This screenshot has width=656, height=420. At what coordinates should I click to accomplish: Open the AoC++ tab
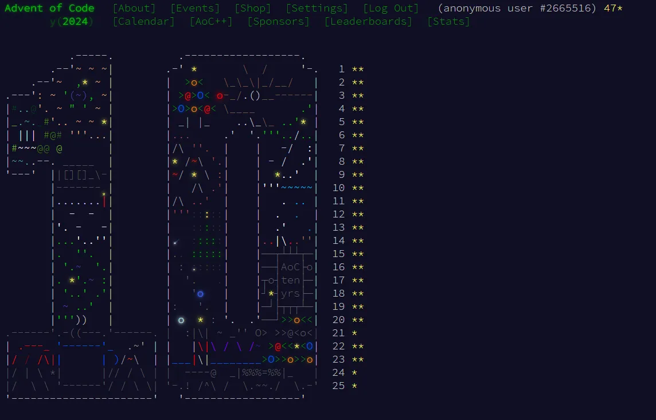click(210, 21)
